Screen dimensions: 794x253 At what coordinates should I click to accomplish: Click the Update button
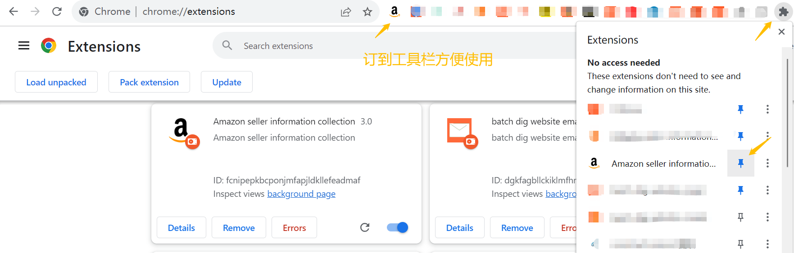[x=227, y=82]
